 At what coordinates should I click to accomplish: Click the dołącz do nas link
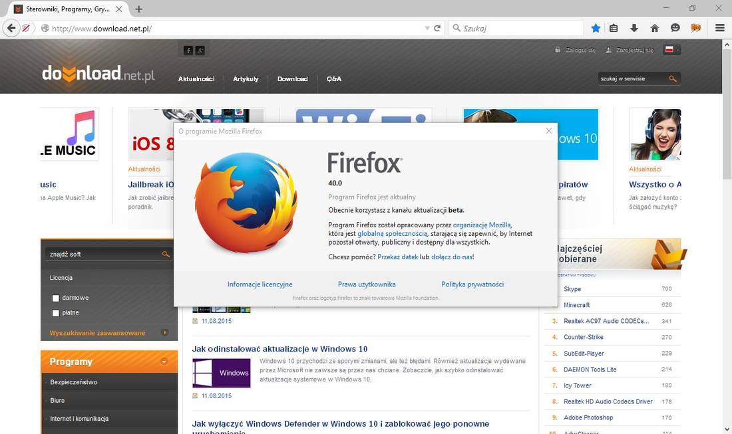pos(451,257)
